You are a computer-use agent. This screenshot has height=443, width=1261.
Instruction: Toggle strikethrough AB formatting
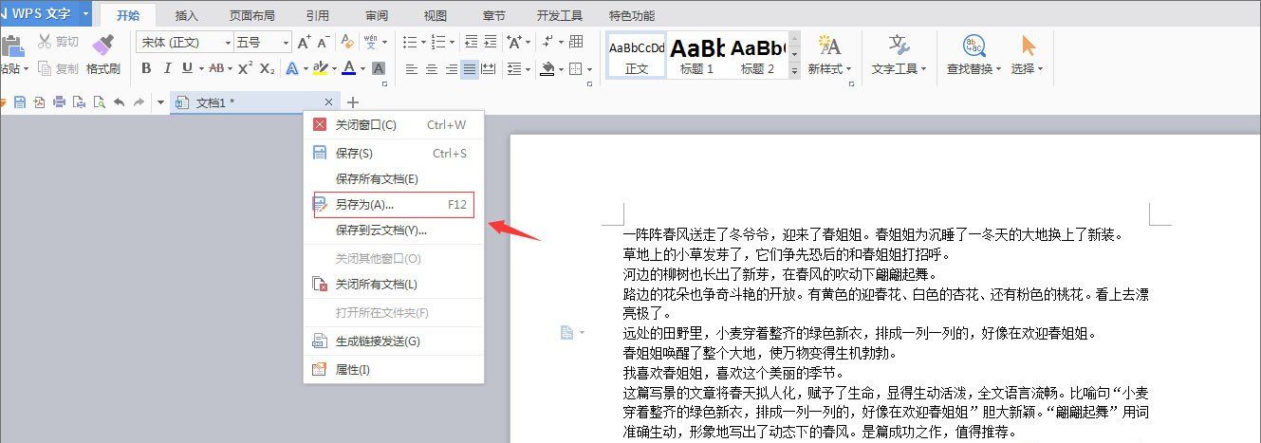[215, 68]
